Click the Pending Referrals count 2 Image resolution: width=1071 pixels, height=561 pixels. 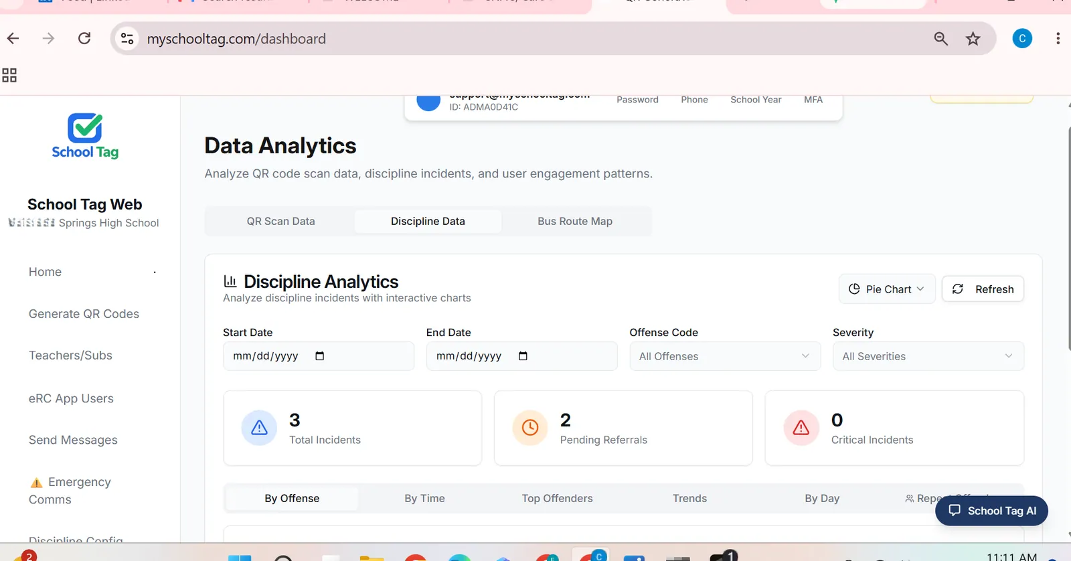pos(566,420)
